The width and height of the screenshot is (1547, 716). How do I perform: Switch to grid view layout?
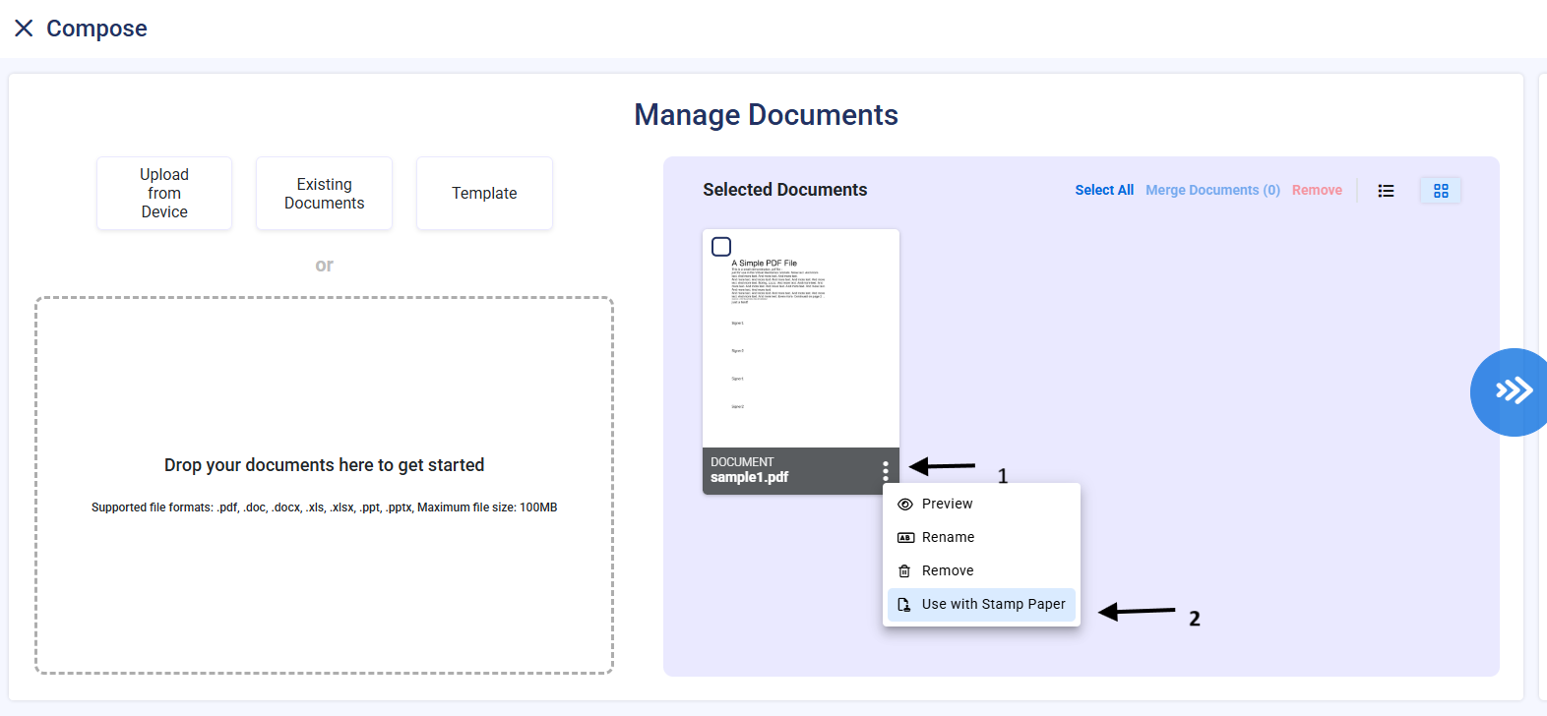(x=1441, y=191)
